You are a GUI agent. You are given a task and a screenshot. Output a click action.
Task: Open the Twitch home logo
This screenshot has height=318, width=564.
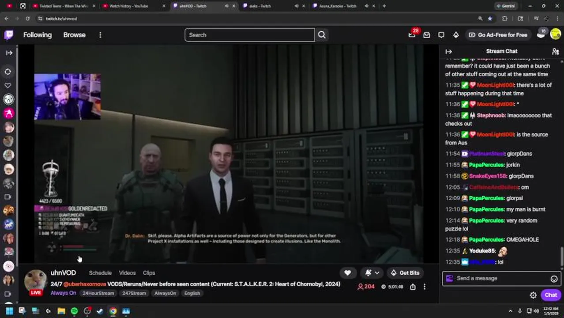tap(8, 35)
